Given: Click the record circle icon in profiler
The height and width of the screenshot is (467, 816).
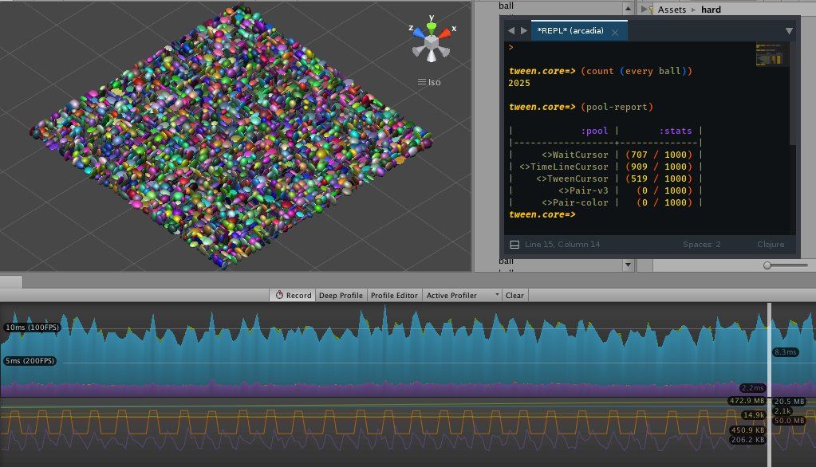Looking at the screenshot, I should pyautogui.click(x=279, y=295).
